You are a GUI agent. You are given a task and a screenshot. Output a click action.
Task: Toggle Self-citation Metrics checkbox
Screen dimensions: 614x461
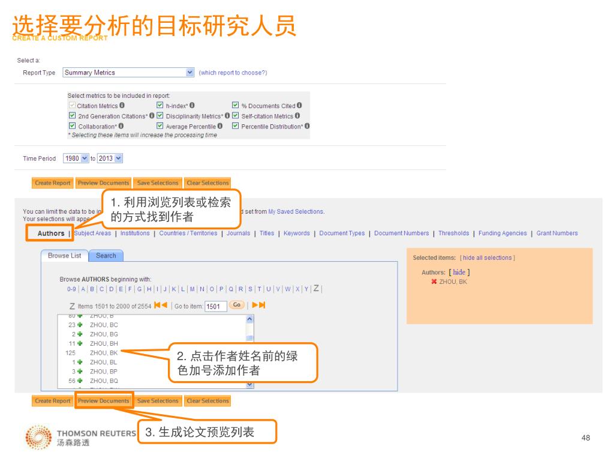pyautogui.click(x=235, y=115)
